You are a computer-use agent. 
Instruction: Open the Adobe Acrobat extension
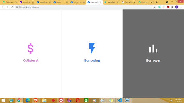168,7
